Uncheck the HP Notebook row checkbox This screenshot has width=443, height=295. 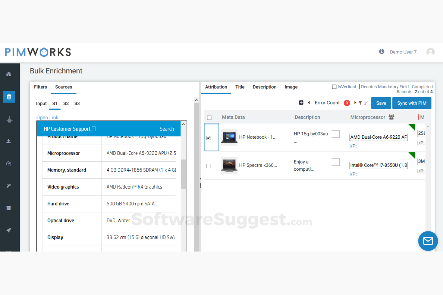(x=208, y=138)
